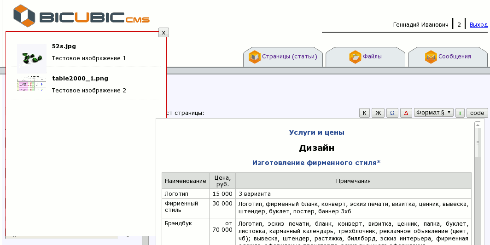Click the message count 2 in header
Image resolution: width=490 pixels, height=245 pixels.
click(459, 25)
